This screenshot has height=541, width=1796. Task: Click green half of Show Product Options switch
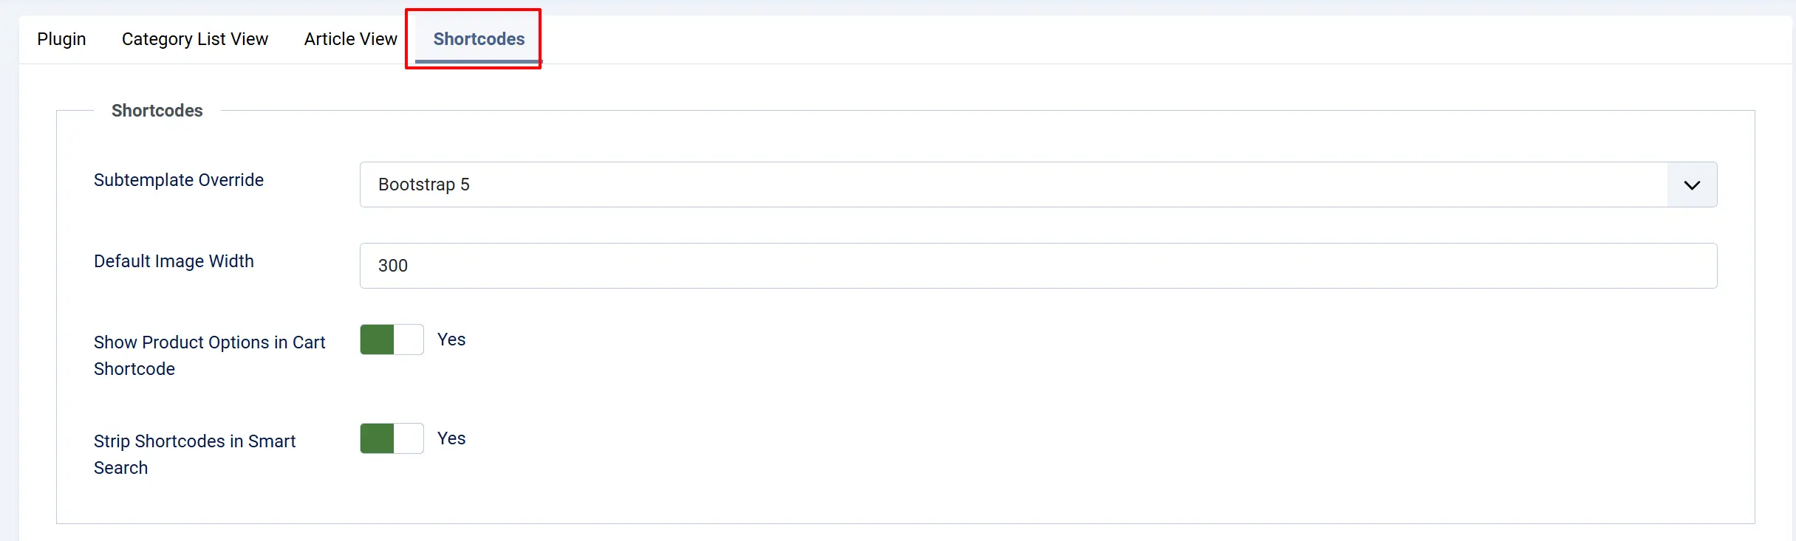coord(377,340)
